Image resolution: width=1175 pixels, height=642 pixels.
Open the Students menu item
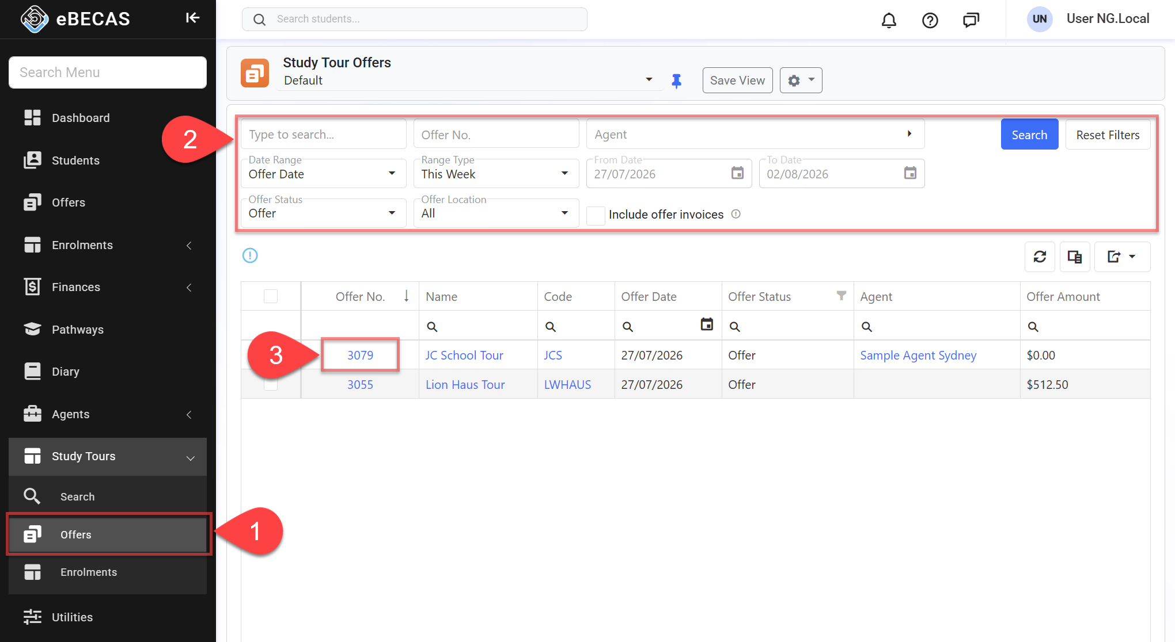pos(108,160)
